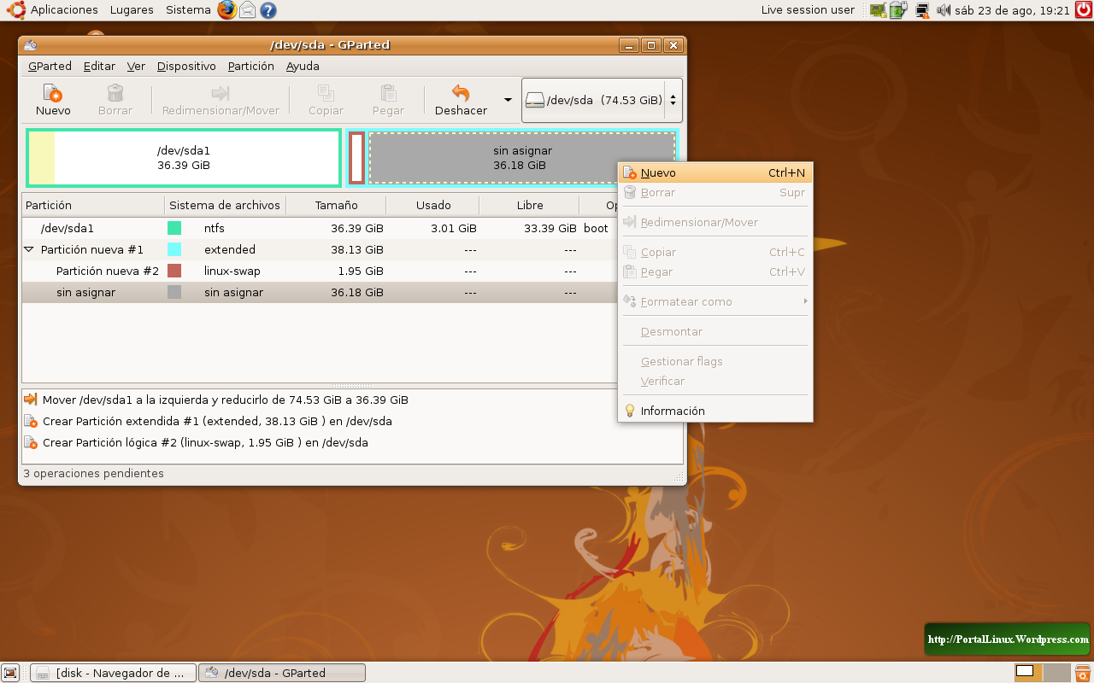Click the 38.13 GiB size cell
This screenshot has width=1094, height=683.
356,250
